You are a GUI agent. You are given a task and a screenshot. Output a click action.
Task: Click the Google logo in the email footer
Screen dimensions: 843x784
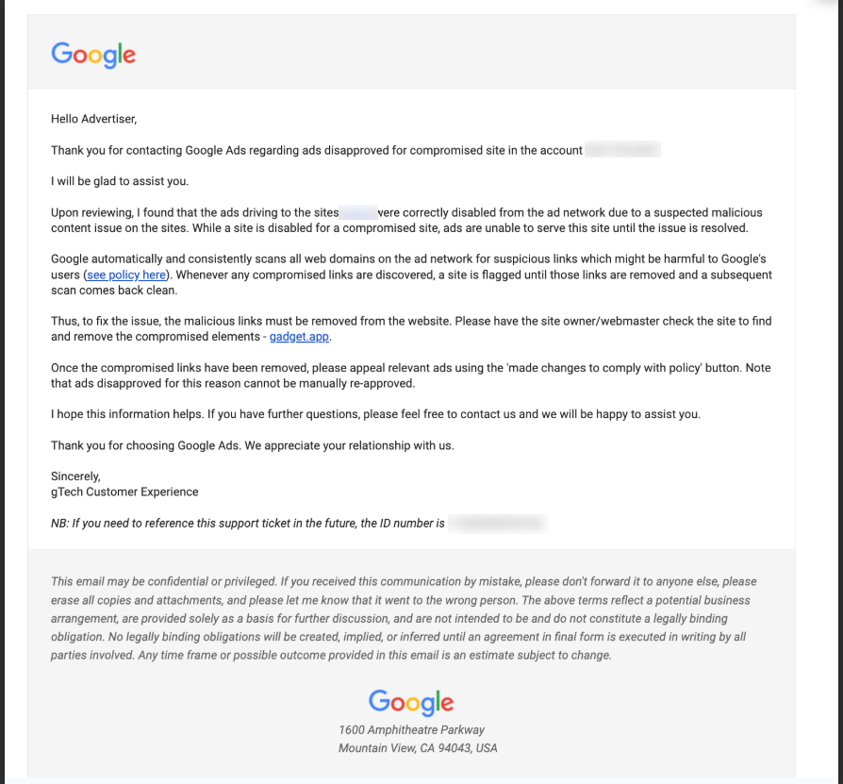click(411, 702)
